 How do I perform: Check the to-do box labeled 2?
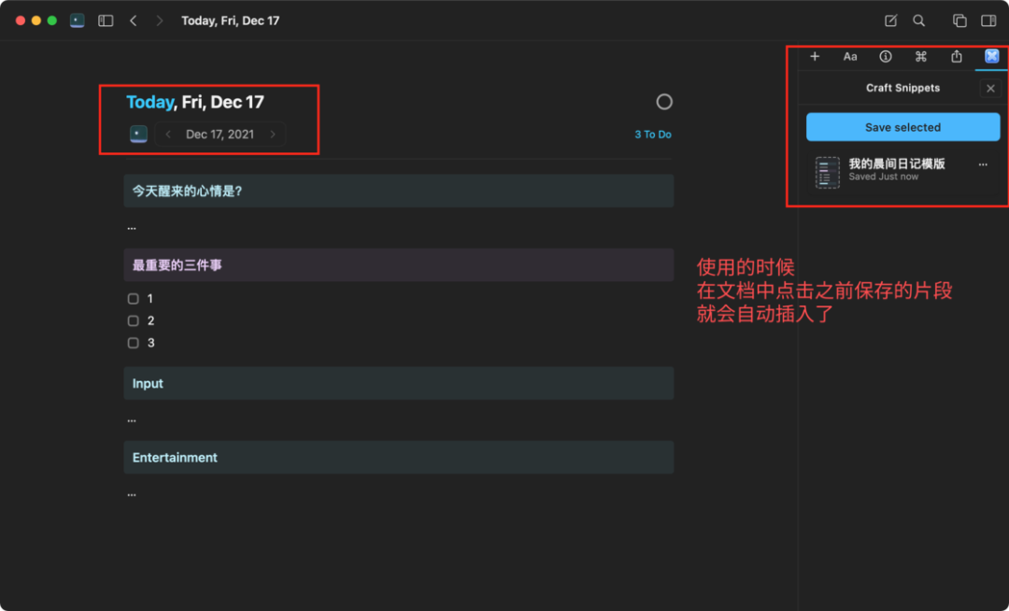coord(133,320)
